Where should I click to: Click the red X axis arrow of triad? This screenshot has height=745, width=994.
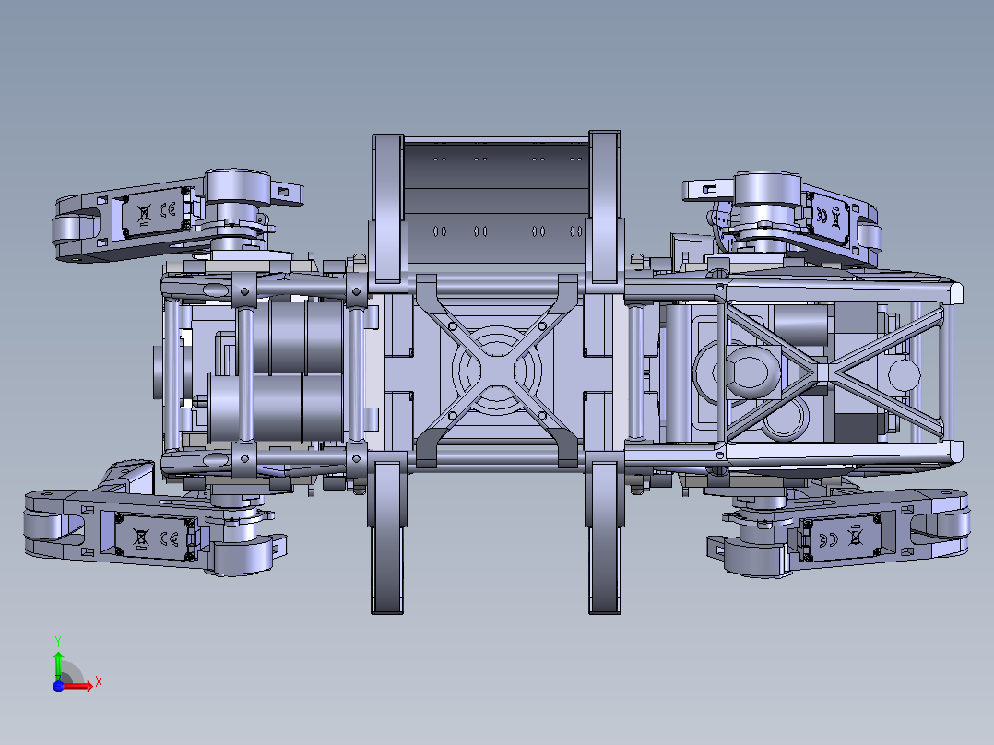coord(77,686)
